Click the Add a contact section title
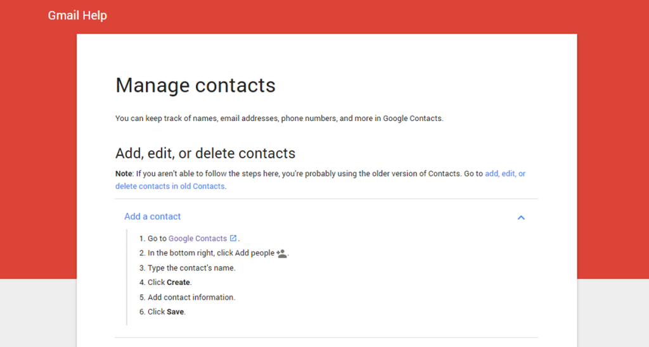649x347 pixels. tap(152, 217)
